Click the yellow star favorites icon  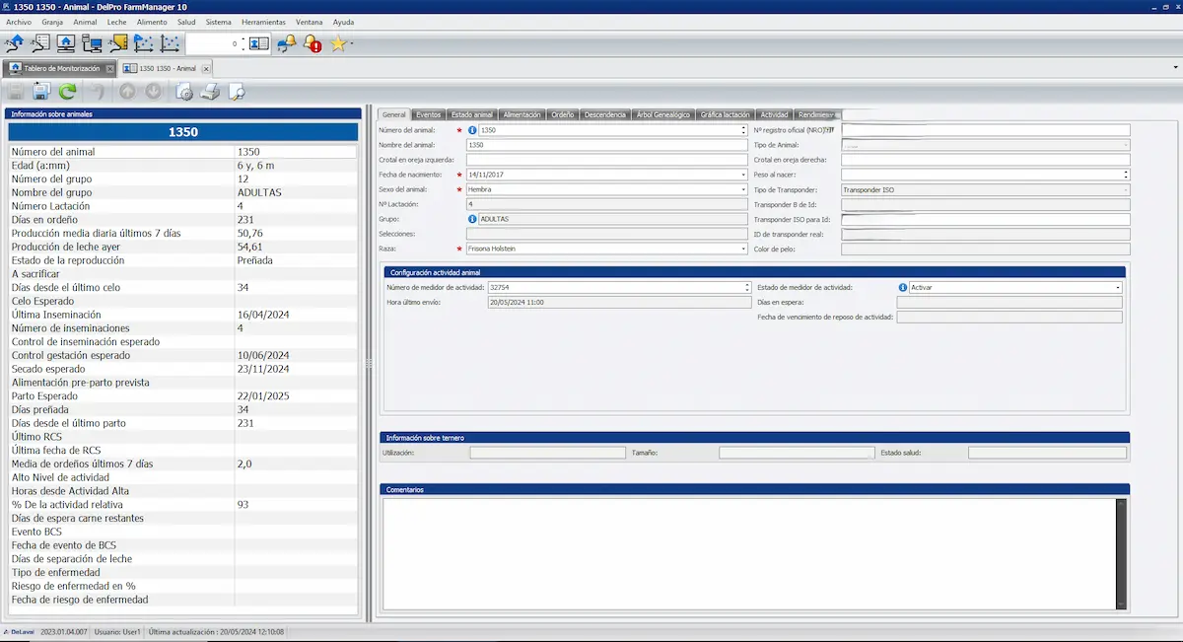coord(339,43)
